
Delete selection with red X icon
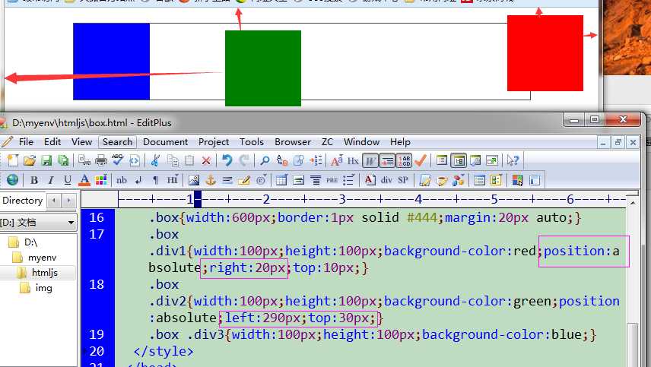(x=206, y=160)
